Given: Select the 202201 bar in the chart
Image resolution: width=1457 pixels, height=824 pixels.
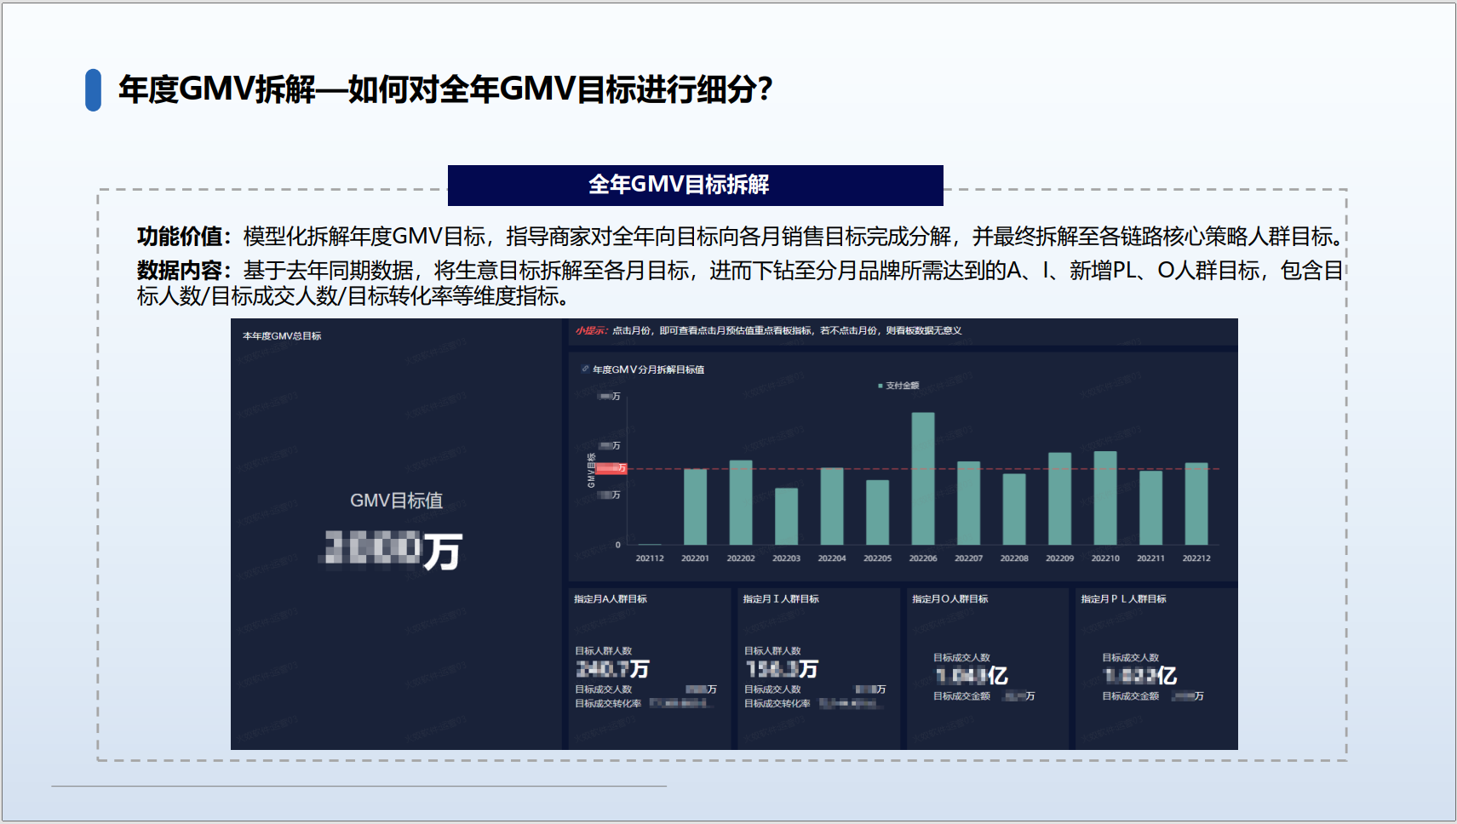Looking at the screenshot, I should pos(696,506).
